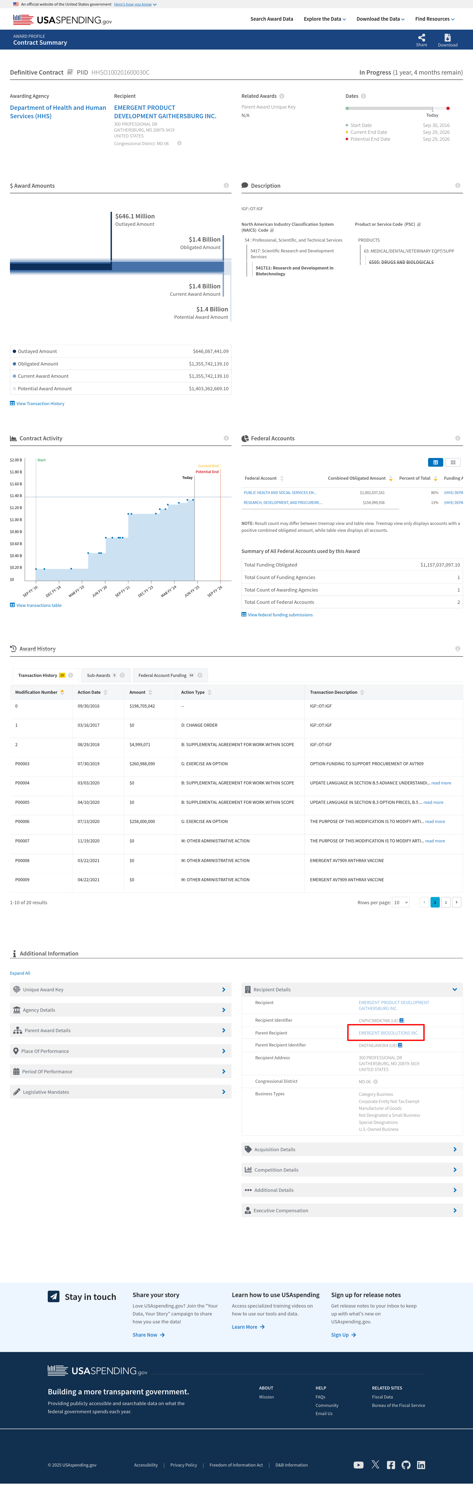Image resolution: width=473 pixels, height=1486 pixels.
Task: Click View federal funding submissions link
Action: (x=277, y=615)
